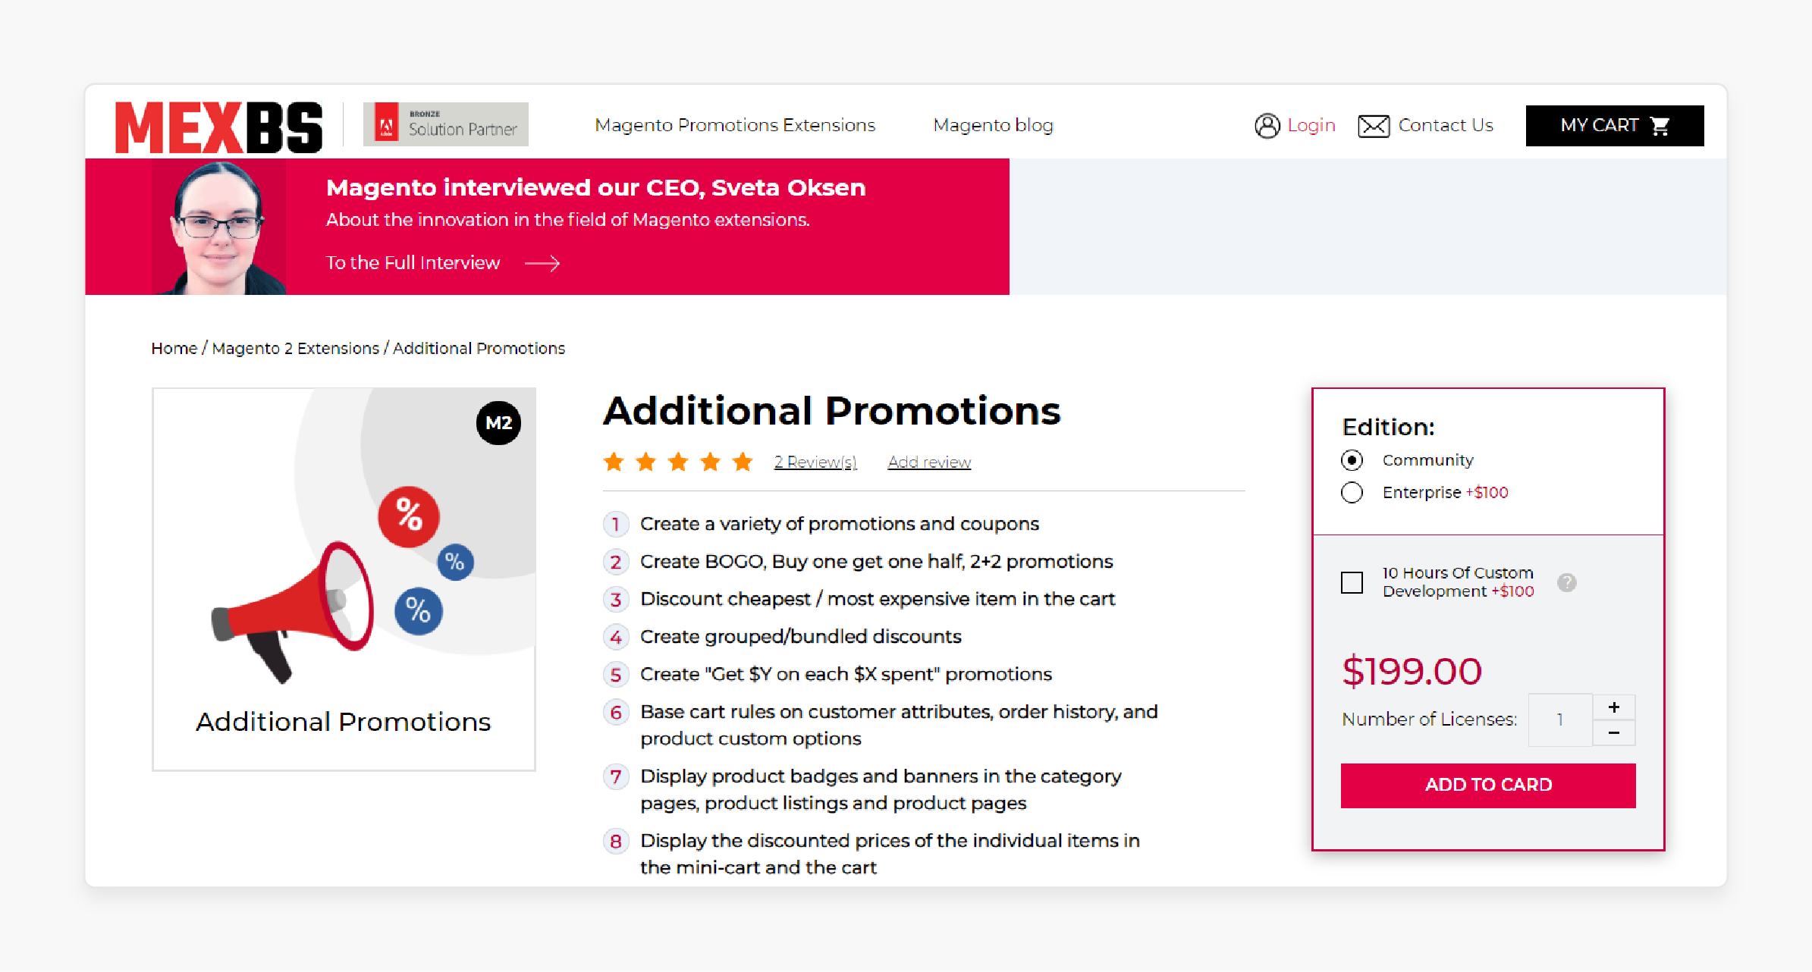Go to Home in breadcrumb
Screen dimensions: 1812x972
174,348
